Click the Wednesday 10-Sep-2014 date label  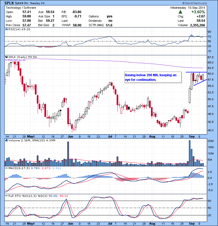(187, 8)
